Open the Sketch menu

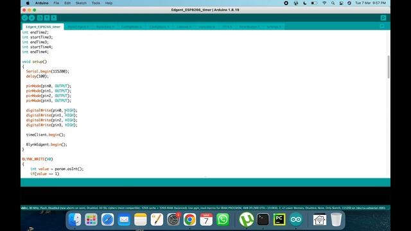click(x=81, y=3)
